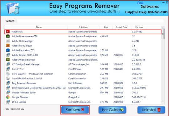Viewport: 169px width, 116px height.
Task: Click the Entity Framework Designer icon
Action: [x=8, y=88]
